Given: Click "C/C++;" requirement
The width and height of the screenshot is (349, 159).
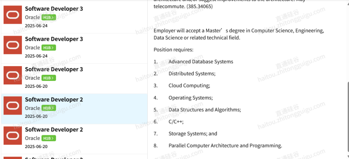Looking at the screenshot, I should [176, 122].
